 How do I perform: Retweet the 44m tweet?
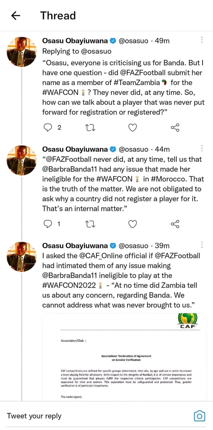(x=90, y=224)
